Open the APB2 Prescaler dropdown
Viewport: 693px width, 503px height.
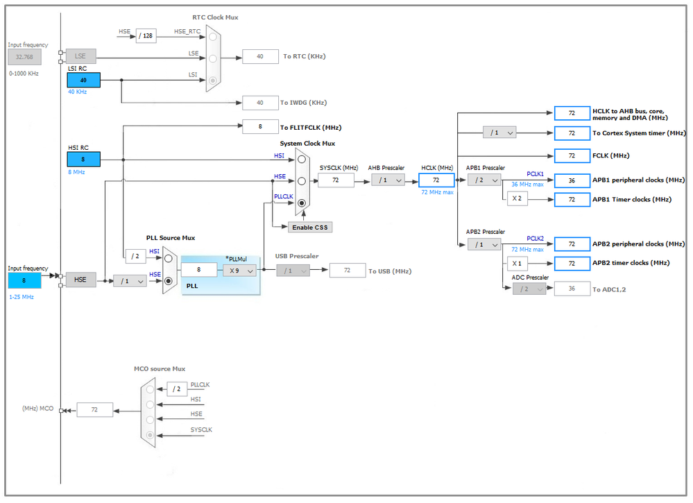pos(484,244)
